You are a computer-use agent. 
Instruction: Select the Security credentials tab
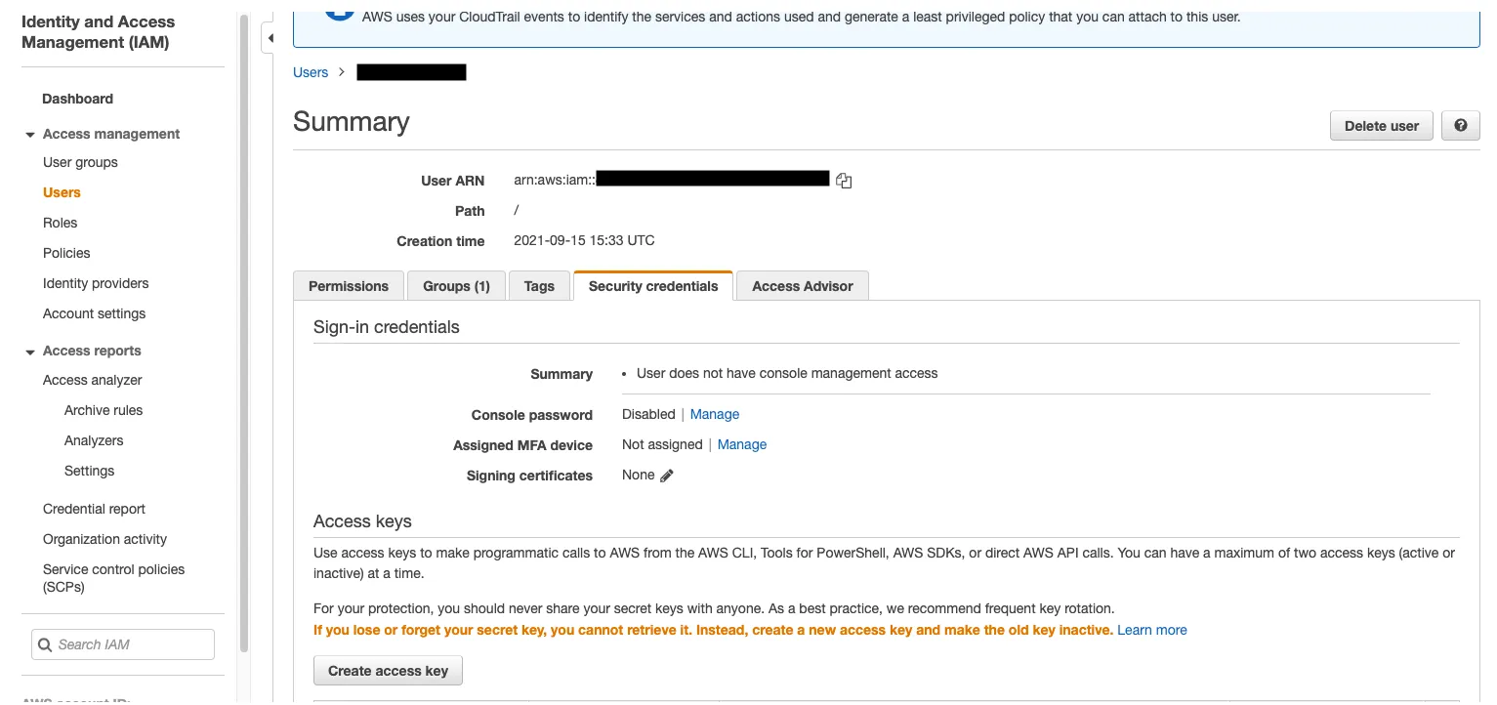tap(653, 286)
